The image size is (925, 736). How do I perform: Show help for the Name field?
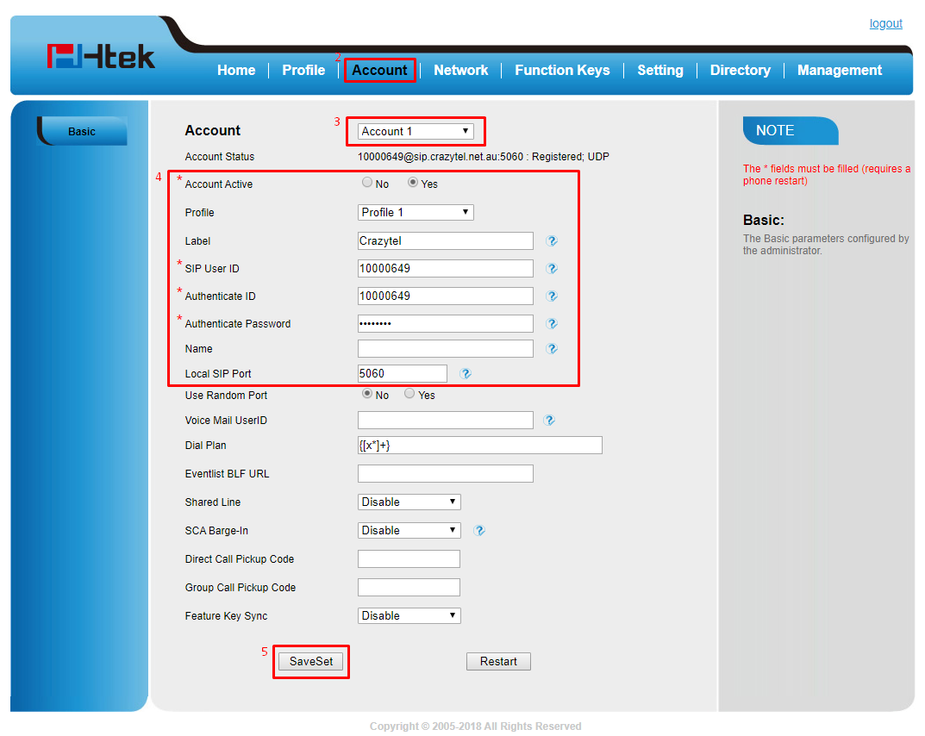(552, 349)
